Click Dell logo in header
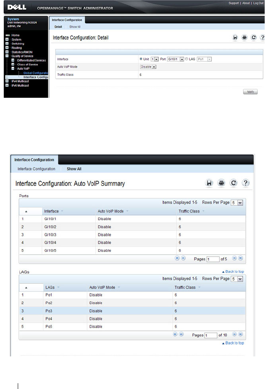 pyautogui.click(x=17, y=7)
